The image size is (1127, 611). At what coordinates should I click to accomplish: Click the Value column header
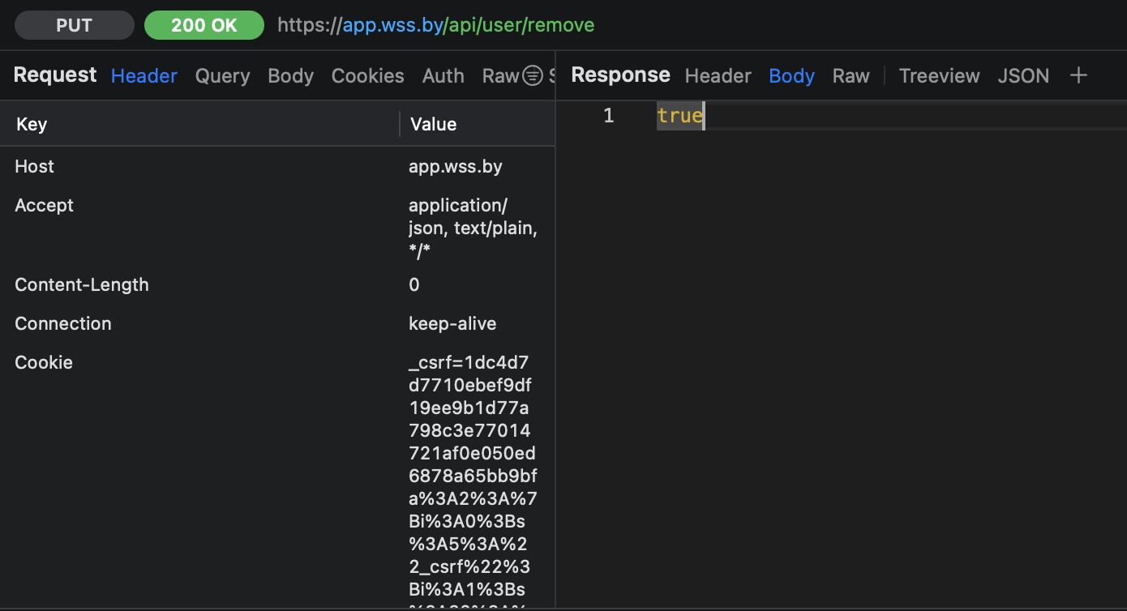pyautogui.click(x=433, y=124)
